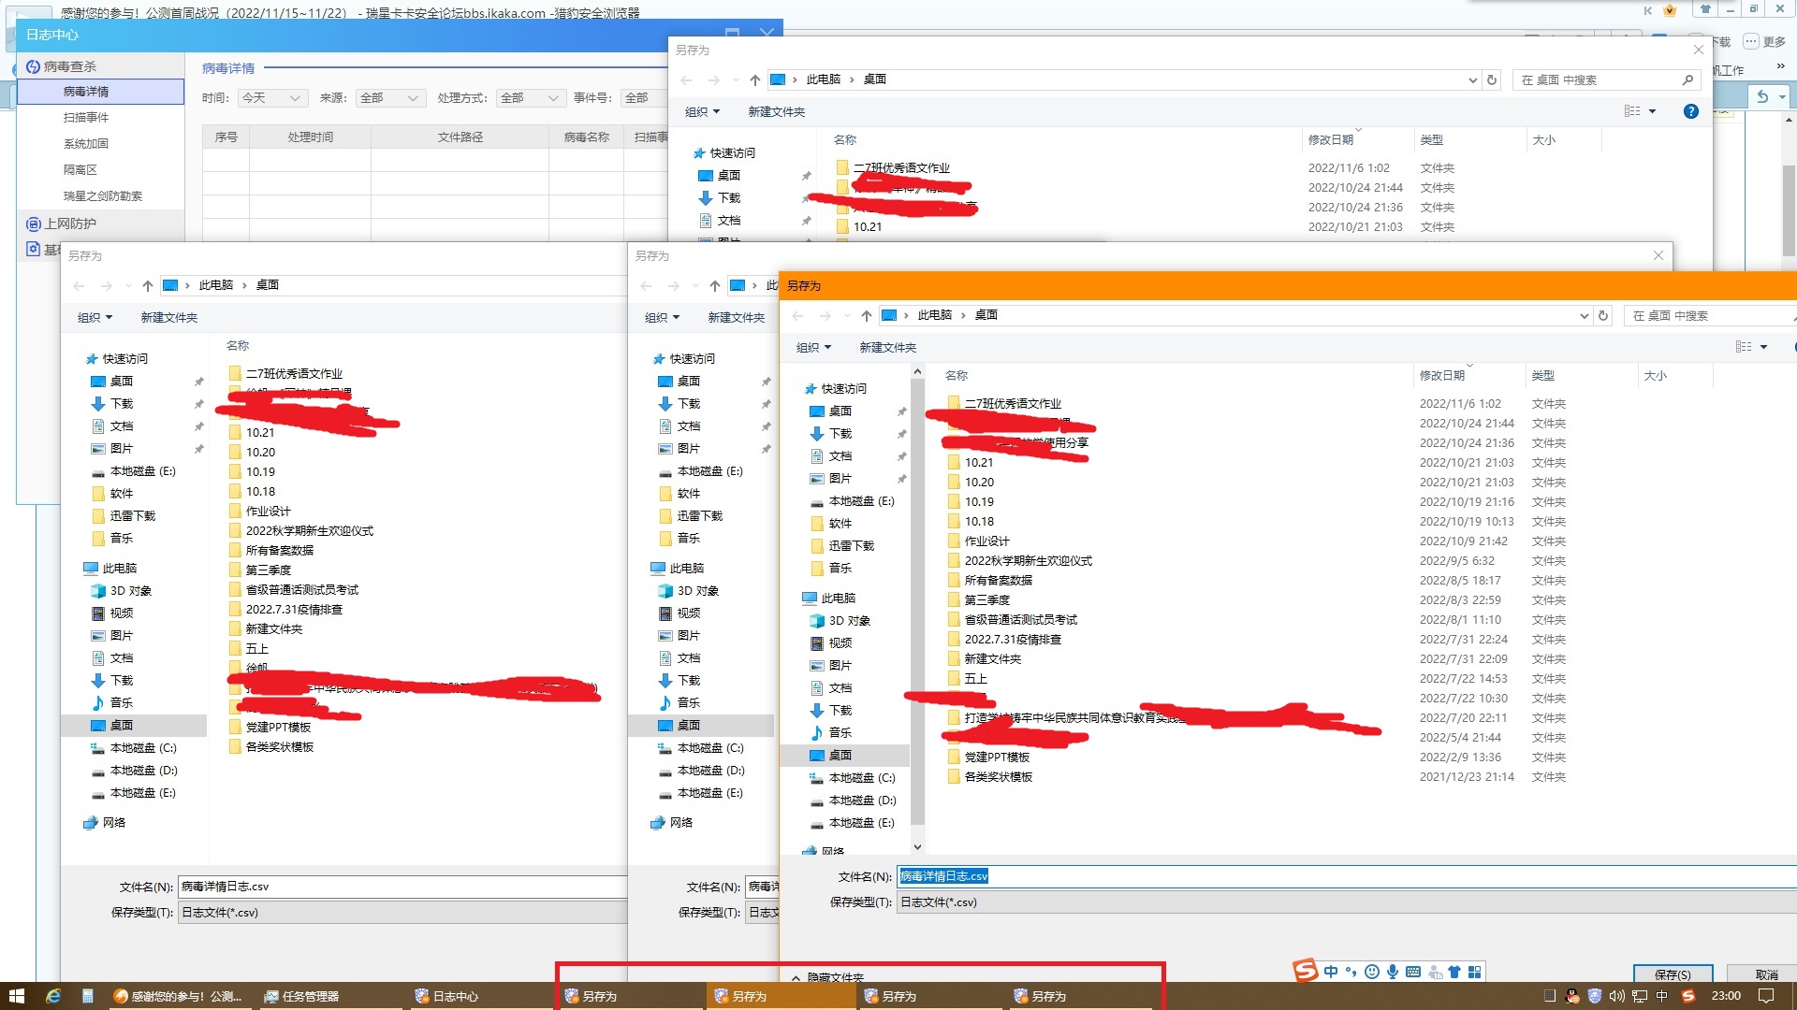Image resolution: width=1797 pixels, height=1010 pixels.
Task: Expand the 时间 今天 dropdown filter
Action: [273, 97]
